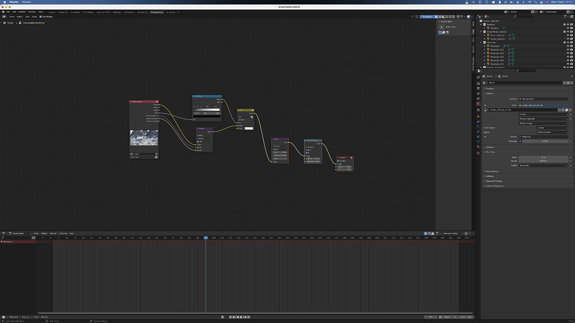This screenshot has height=323, width=575.
Task: Open the Equirectangular projection dropdown
Action: [x=543, y=119]
